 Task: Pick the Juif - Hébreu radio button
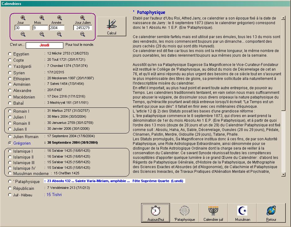(x=10, y=195)
